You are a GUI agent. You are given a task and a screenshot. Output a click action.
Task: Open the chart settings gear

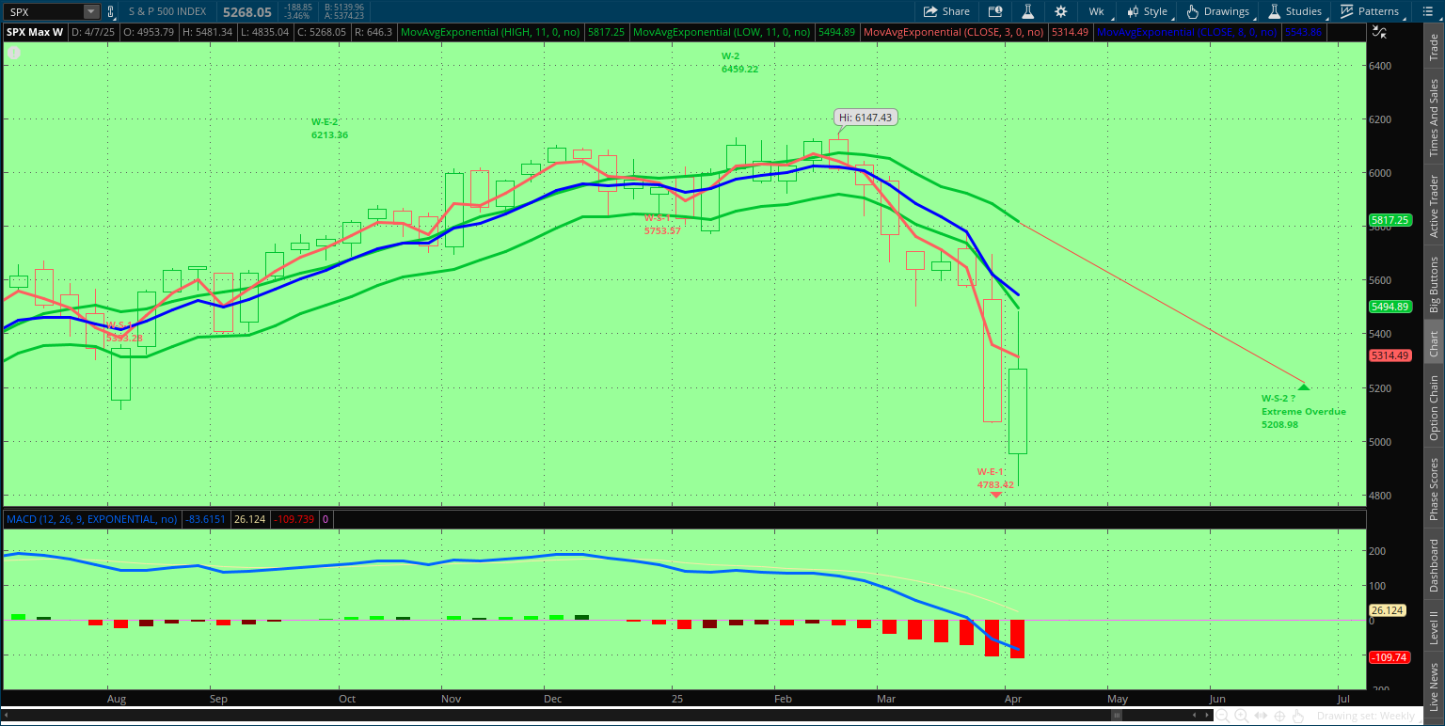1061,11
